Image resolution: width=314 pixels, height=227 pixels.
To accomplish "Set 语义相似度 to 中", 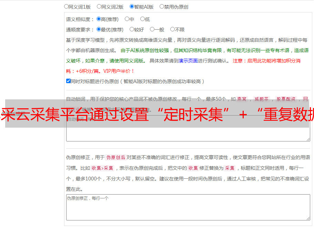I will coord(127,19).
